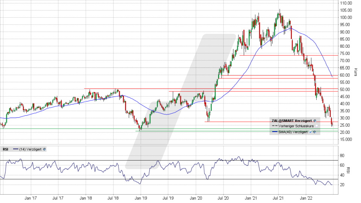Click the 100.00 price axis label
This screenshot has width=361, height=203.
[x=346, y=17]
